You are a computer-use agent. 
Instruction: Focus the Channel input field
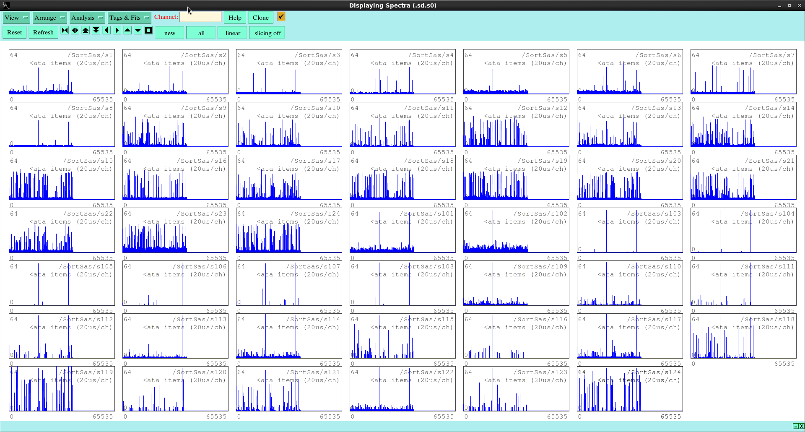200,17
